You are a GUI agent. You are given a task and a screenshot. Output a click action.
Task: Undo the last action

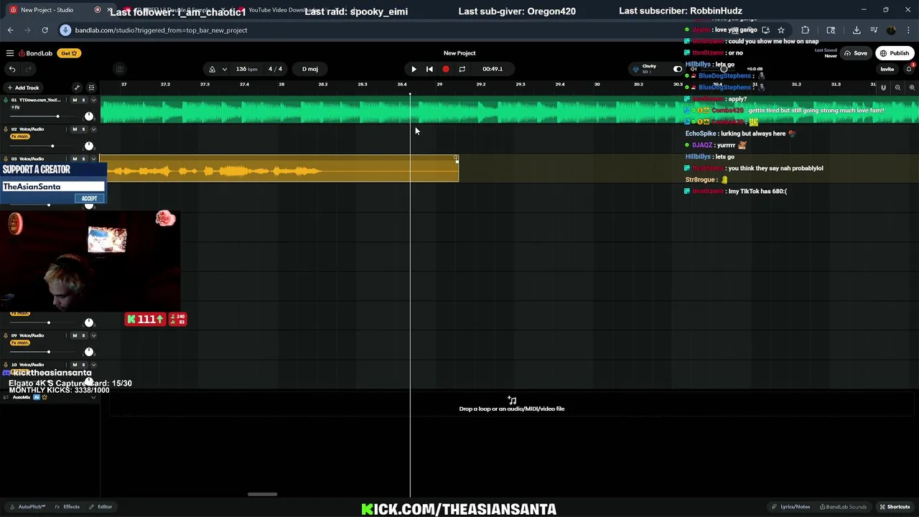(x=12, y=69)
